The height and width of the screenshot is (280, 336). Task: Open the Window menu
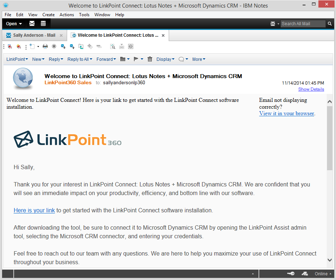102,15
